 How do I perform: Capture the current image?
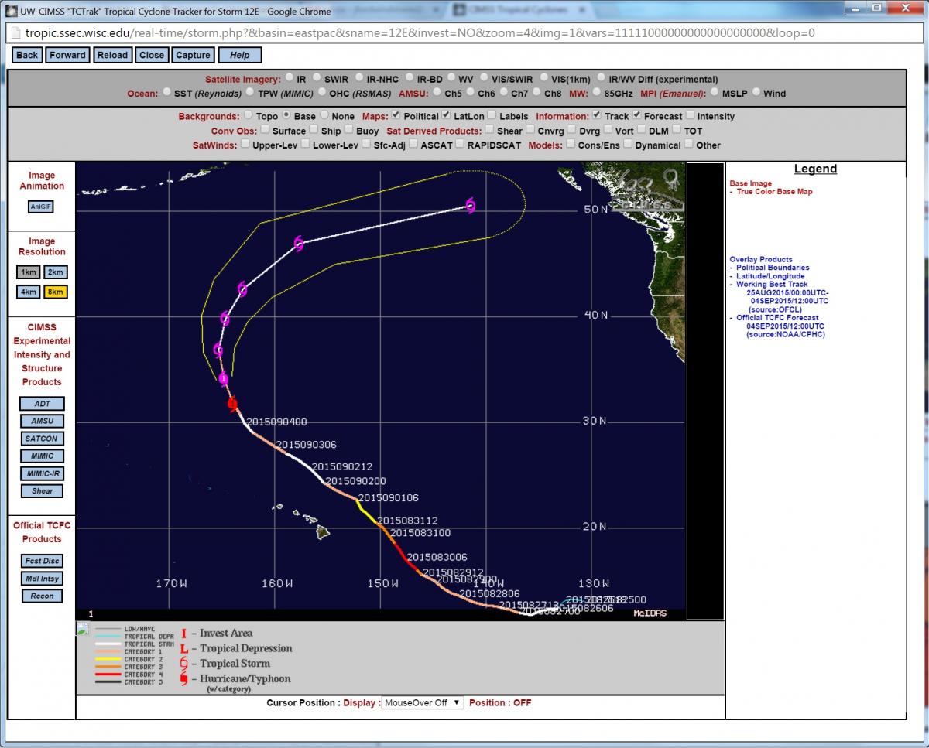pyautogui.click(x=193, y=55)
